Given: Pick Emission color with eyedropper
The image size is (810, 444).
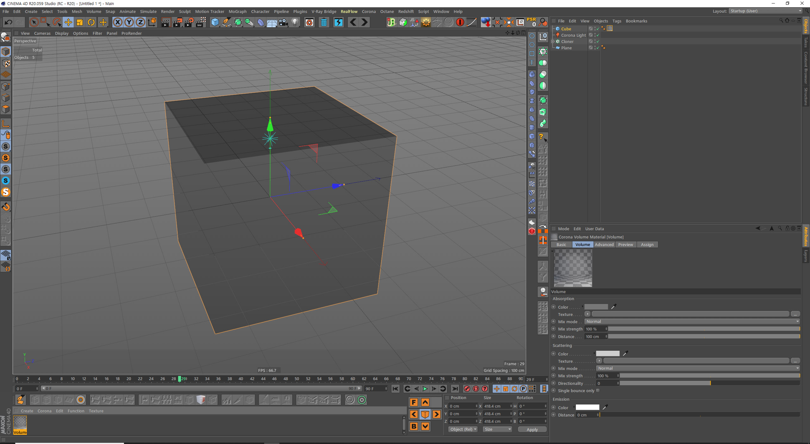Looking at the screenshot, I should coord(605,407).
